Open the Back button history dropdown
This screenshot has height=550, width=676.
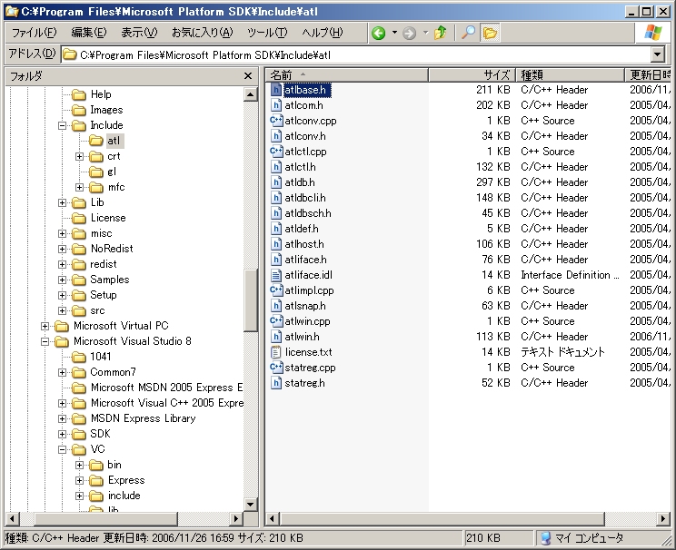coord(394,33)
